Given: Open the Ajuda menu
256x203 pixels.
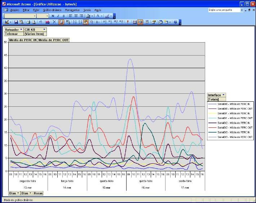Looking at the screenshot, I should [x=98, y=10].
